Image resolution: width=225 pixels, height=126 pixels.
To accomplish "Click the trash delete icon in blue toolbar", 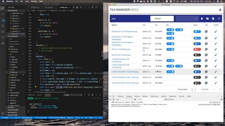I will 202,19.
